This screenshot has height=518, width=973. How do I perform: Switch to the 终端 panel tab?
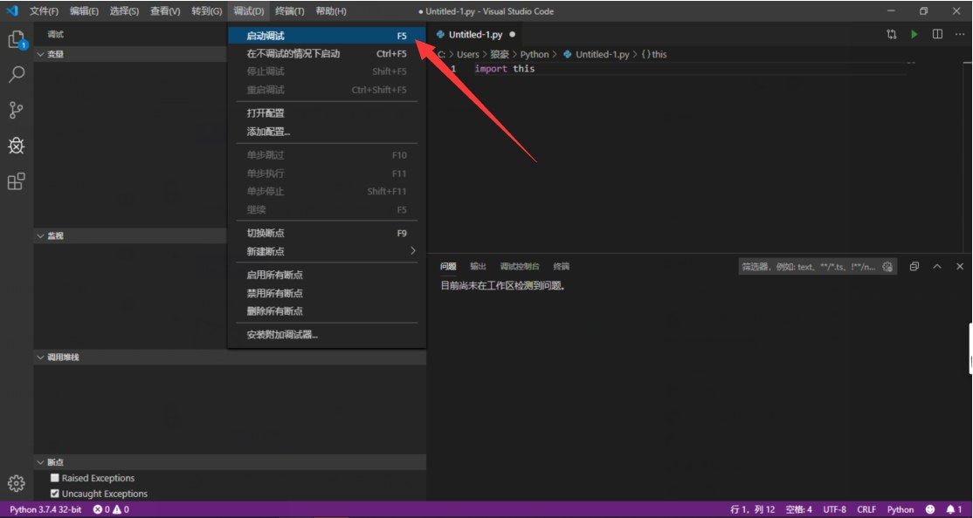pyautogui.click(x=562, y=267)
